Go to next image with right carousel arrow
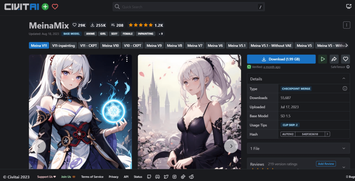Screen dimensions: 355x181 (231, 146)
